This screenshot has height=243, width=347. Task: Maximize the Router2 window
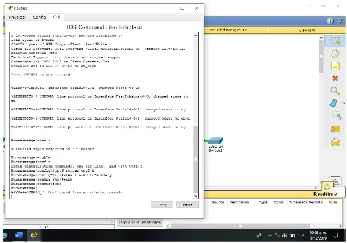[x=182, y=8]
